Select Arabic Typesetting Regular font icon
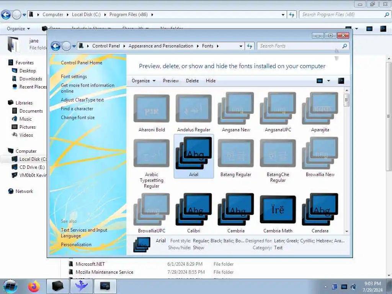 [x=152, y=153]
